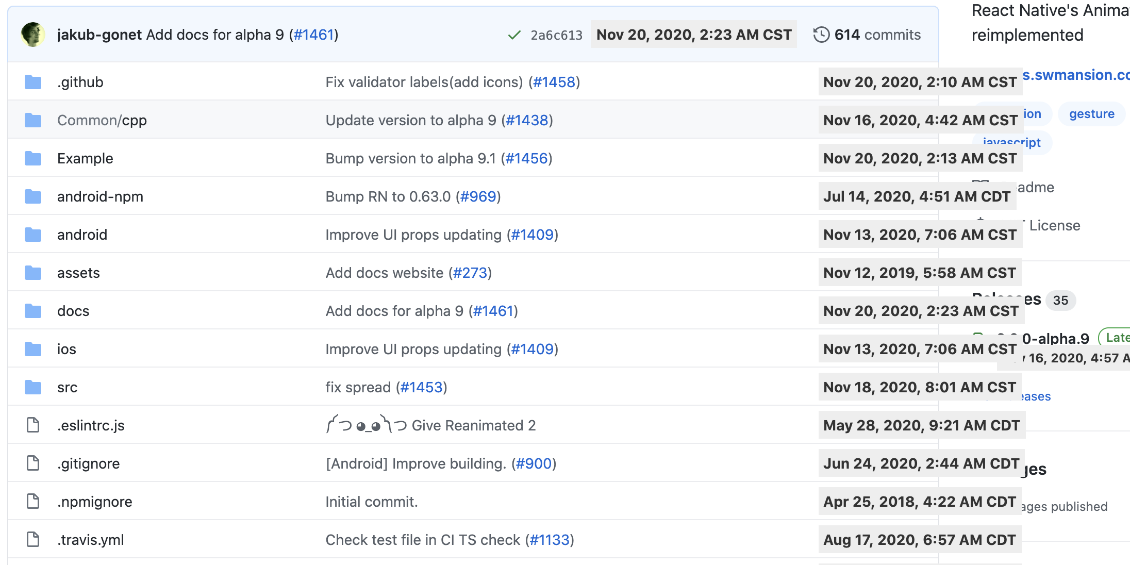Click 'Bump RN to 0.63.0' commit message

[388, 196]
